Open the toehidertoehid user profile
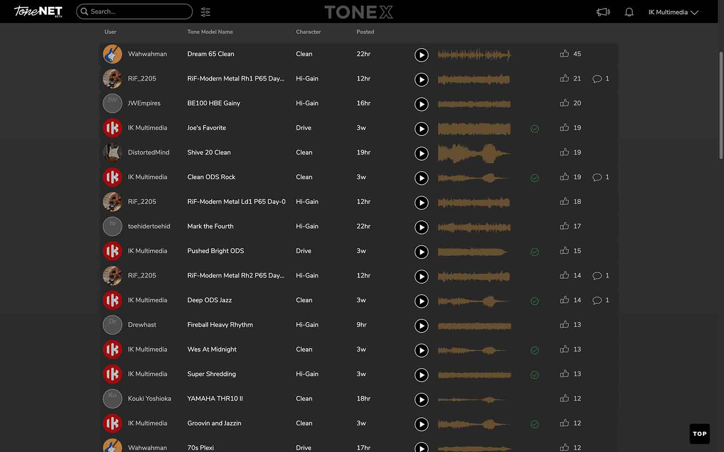 click(149, 226)
